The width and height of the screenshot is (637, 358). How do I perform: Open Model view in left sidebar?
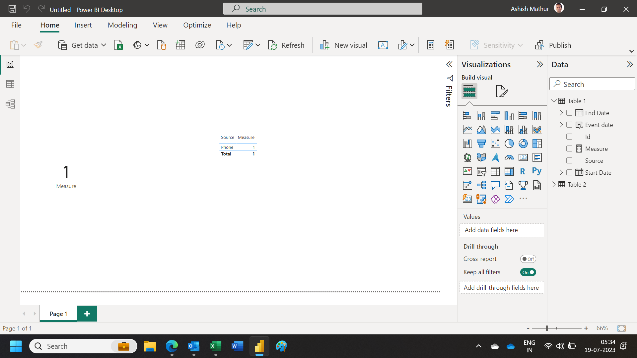[x=10, y=104]
